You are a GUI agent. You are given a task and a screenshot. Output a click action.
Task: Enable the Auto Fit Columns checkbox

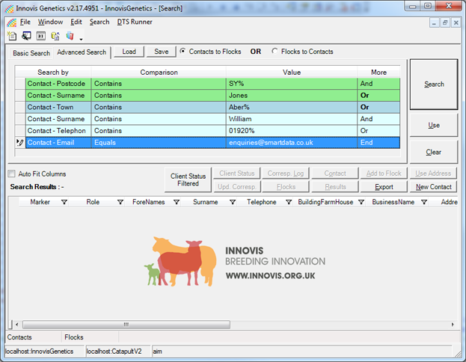click(x=11, y=174)
